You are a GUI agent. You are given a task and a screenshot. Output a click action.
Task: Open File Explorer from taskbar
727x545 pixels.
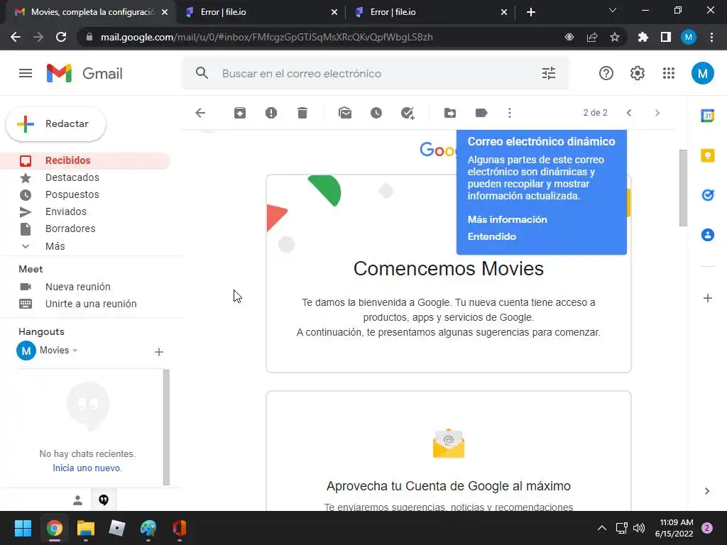point(86,528)
